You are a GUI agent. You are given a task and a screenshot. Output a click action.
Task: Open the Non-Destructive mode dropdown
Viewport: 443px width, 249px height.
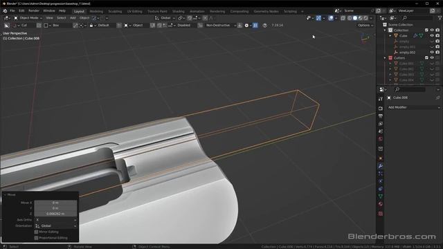point(220,26)
